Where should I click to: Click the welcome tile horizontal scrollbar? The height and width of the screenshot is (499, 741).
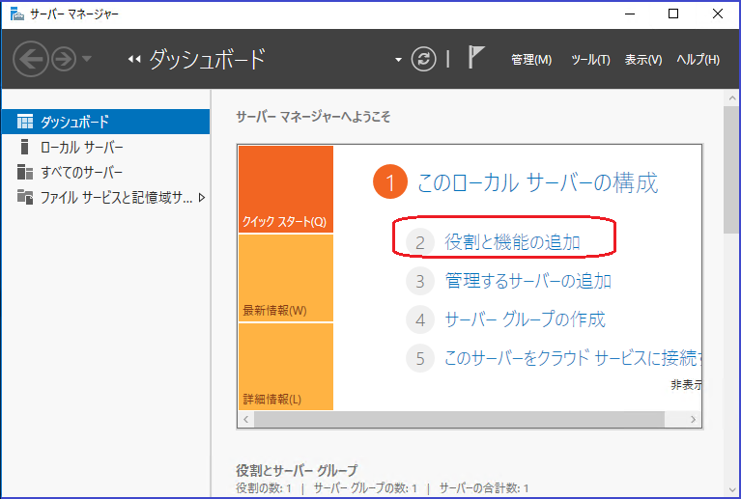[x=459, y=419]
